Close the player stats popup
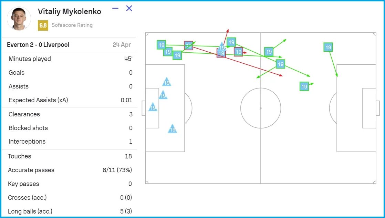 tap(129, 8)
